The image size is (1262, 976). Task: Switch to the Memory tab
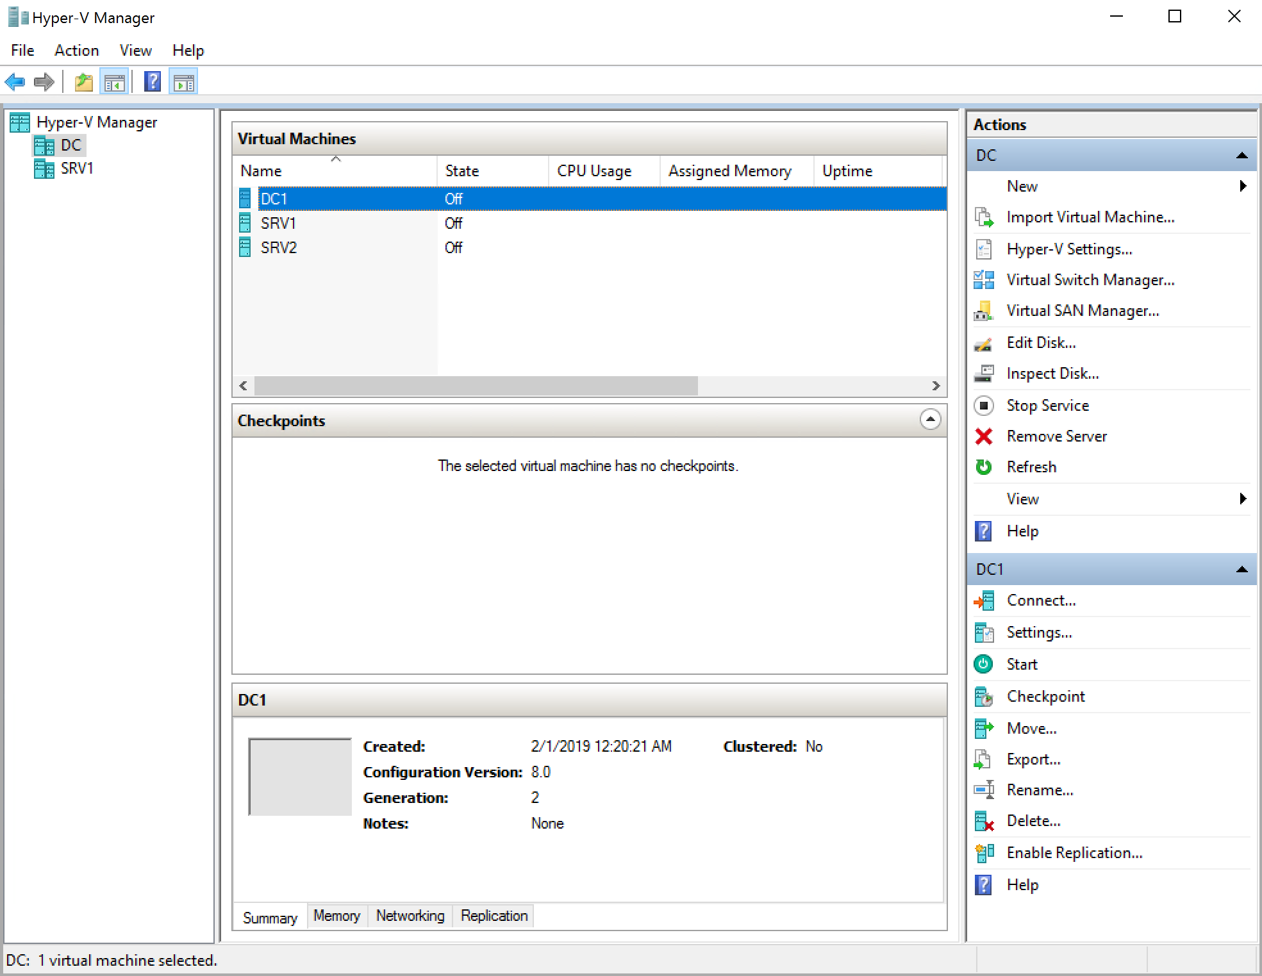[336, 916]
